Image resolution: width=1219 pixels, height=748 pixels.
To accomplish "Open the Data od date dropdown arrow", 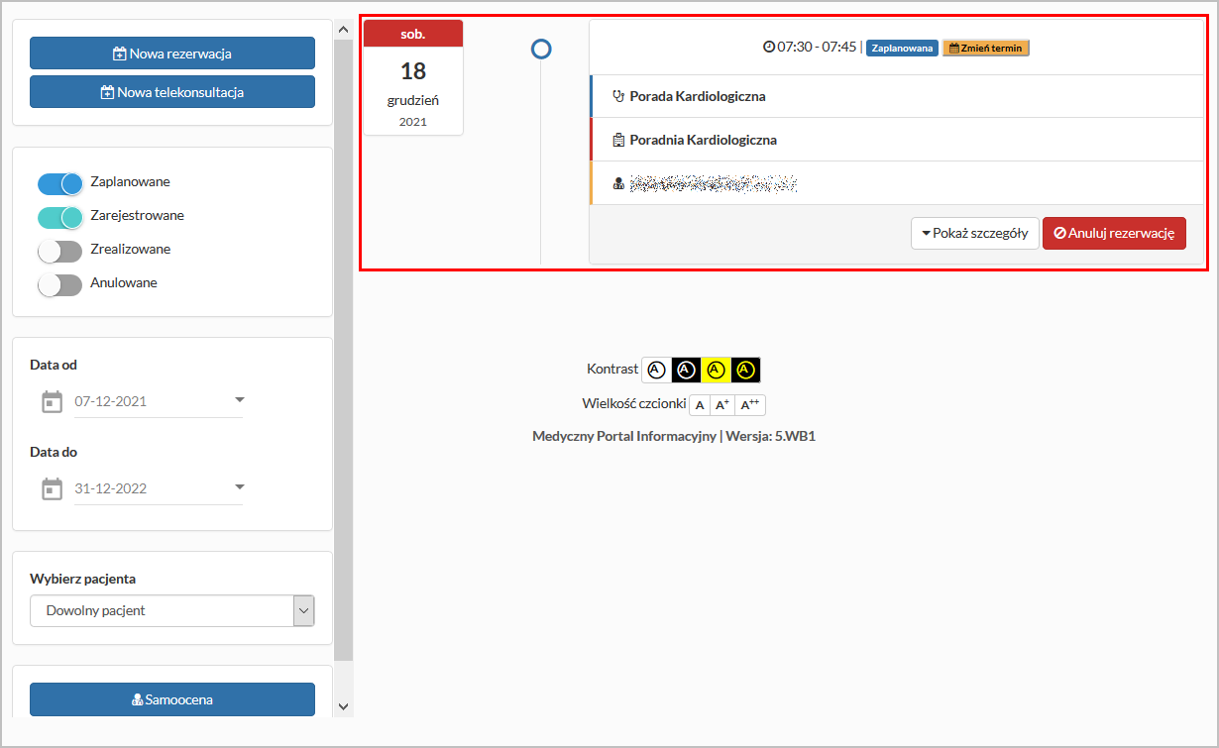I will tap(239, 400).
